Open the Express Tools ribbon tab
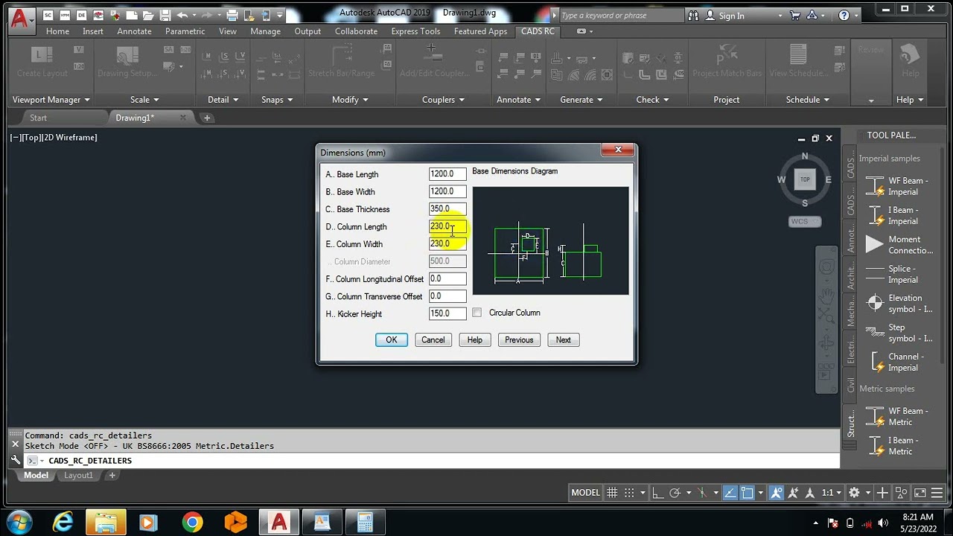This screenshot has height=536, width=953. tap(415, 31)
